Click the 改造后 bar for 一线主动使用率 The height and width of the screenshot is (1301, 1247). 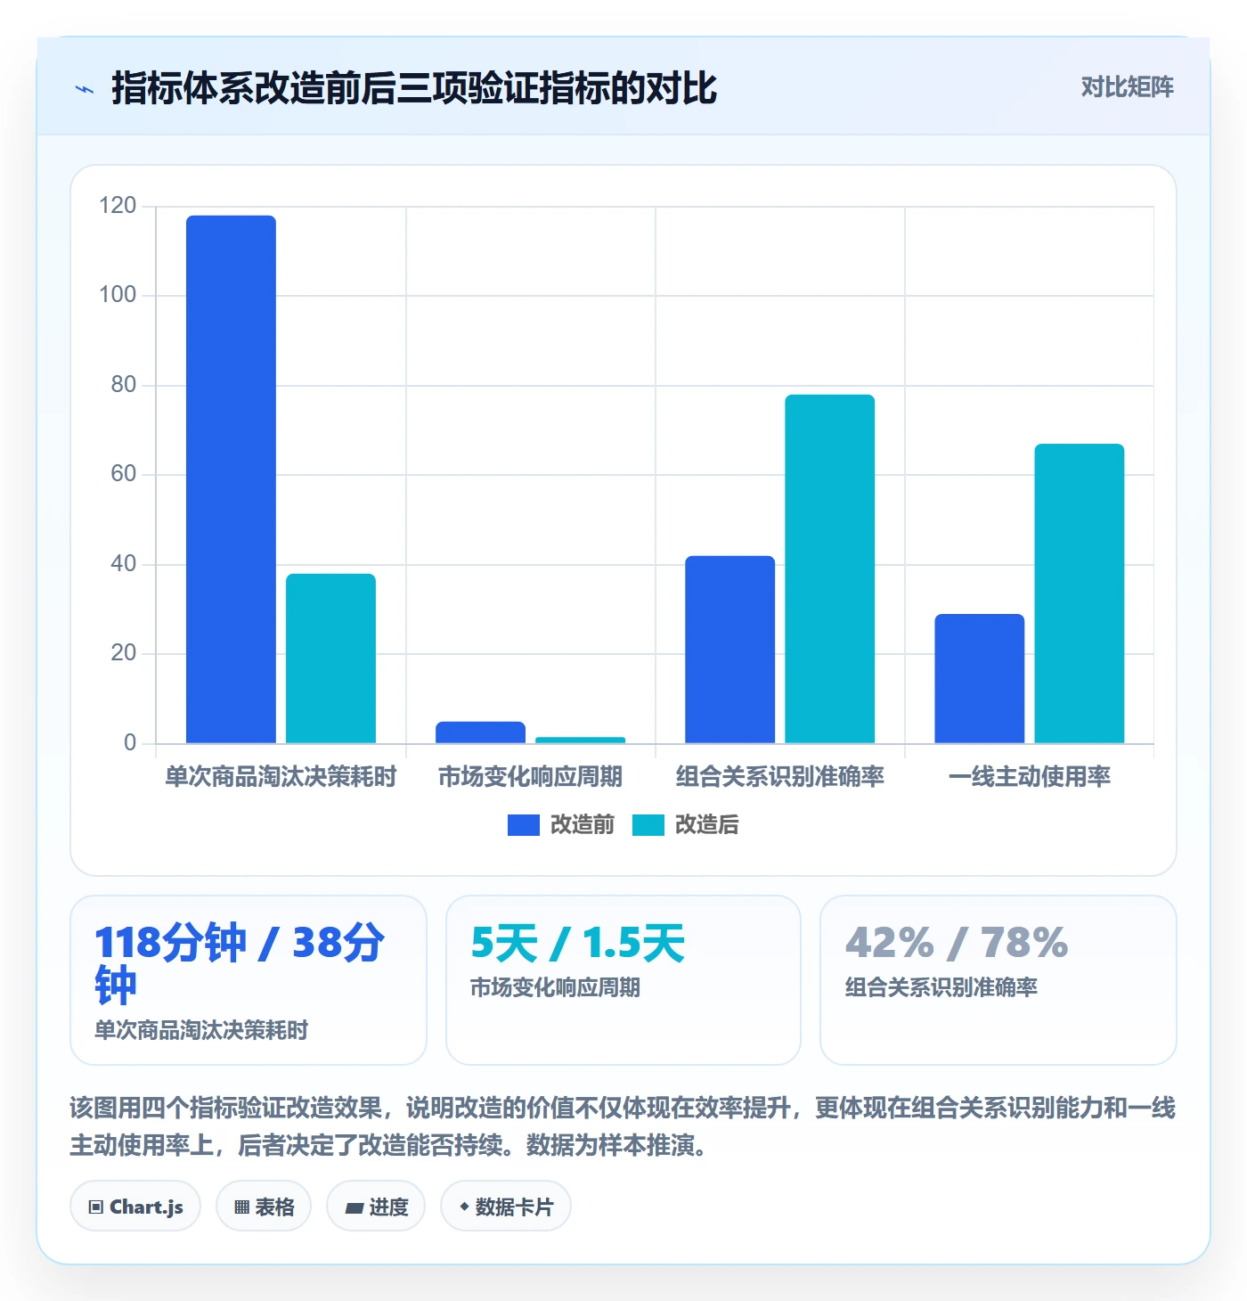(1079, 593)
